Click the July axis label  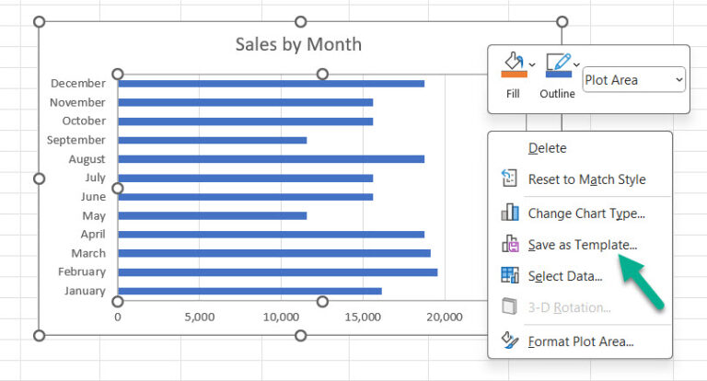tap(95, 178)
